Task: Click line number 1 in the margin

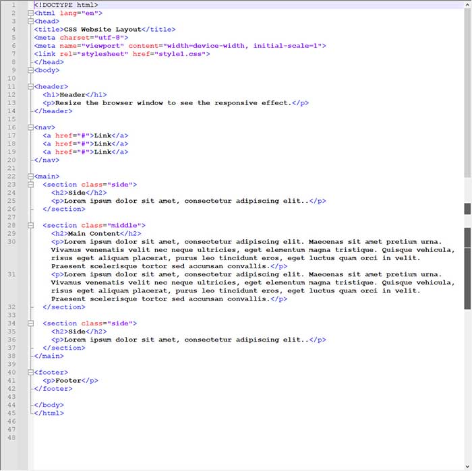Action: tap(13, 5)
